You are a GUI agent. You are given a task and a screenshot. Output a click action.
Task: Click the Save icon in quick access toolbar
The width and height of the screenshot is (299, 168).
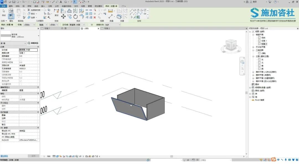[x=14, y=2]
